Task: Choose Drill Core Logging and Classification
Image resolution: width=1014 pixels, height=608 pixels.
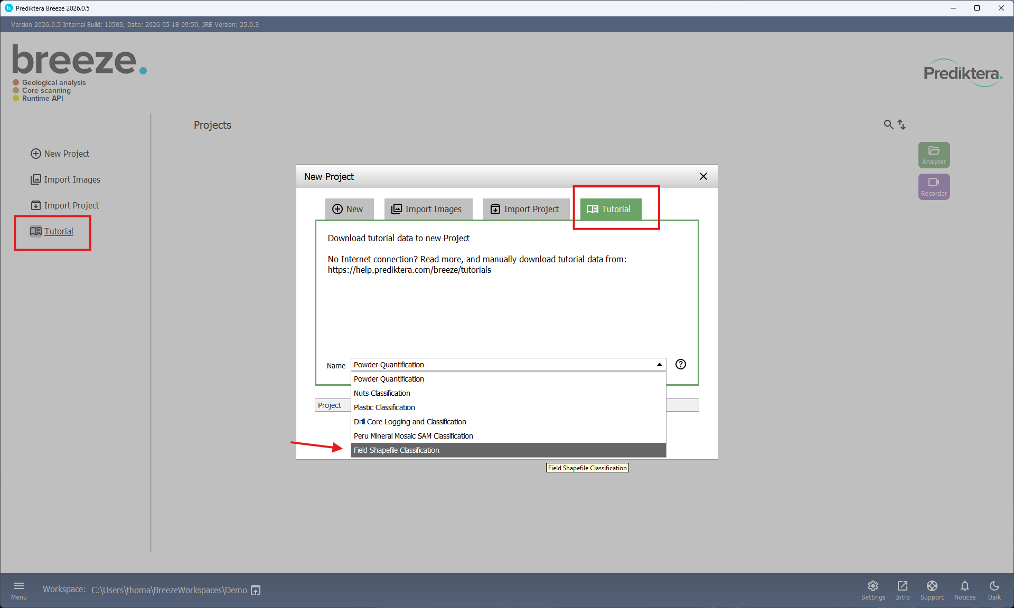Action: point(508,422)
